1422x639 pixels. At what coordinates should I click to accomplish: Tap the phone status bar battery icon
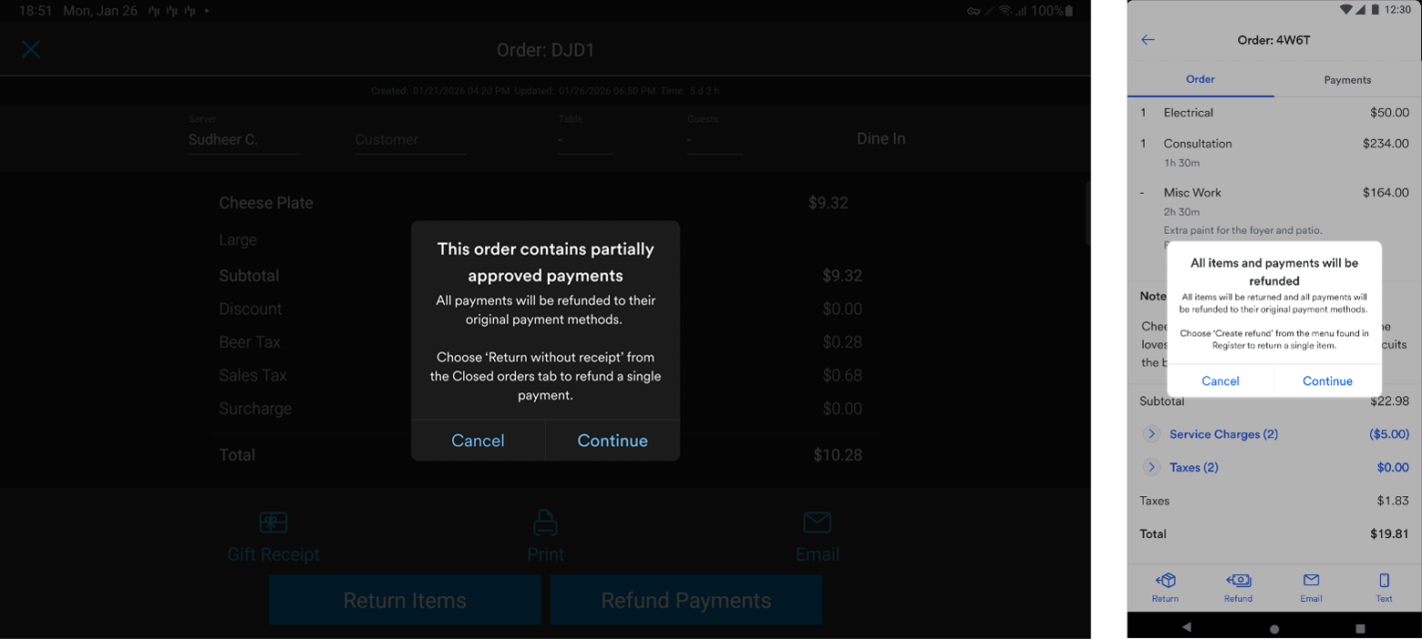click(x=1376, y=9)
